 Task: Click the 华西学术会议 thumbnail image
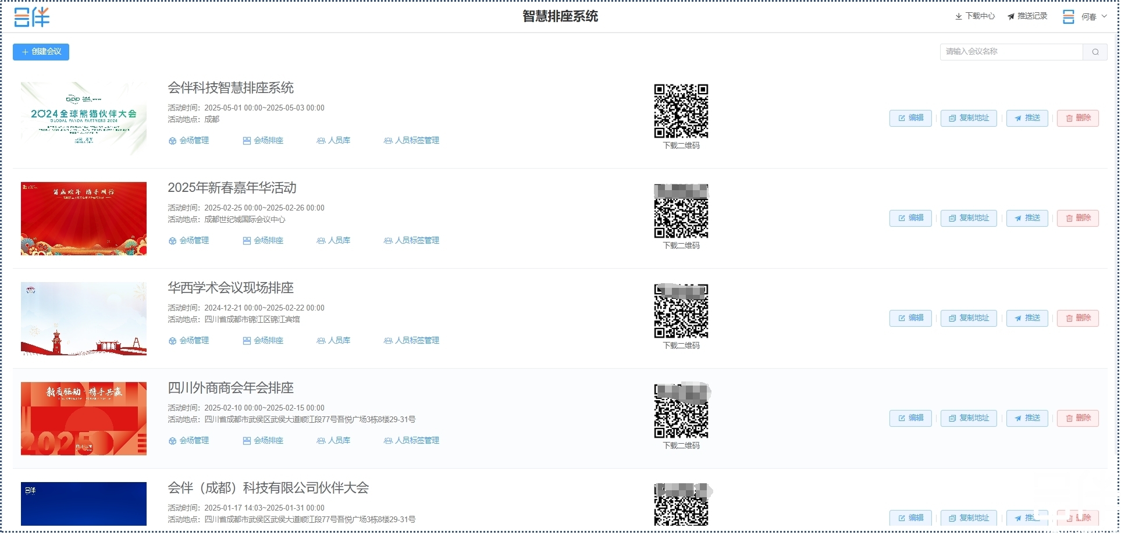click(84, 319)
